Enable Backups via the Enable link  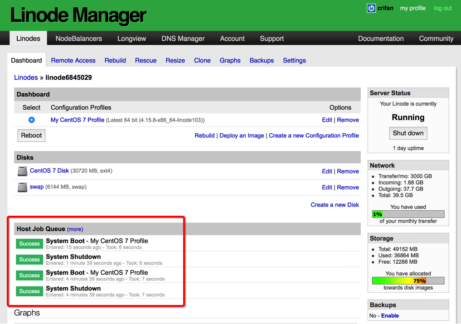(x=390, y=315)
